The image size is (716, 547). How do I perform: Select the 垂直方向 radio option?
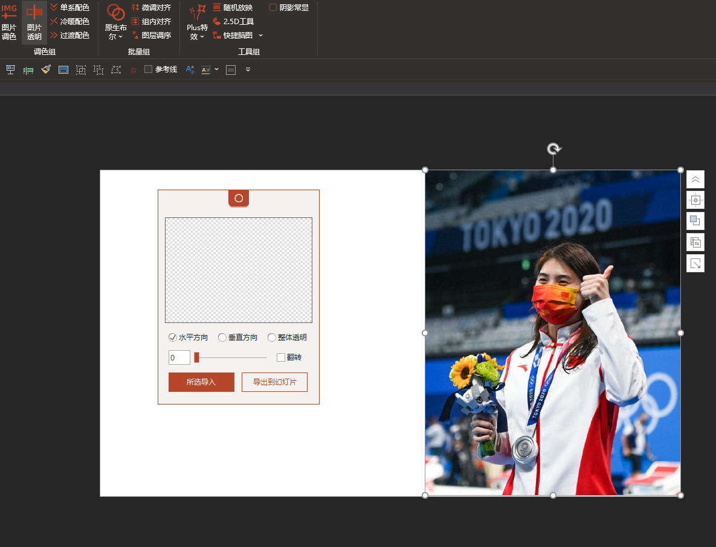tap(222, 337)
